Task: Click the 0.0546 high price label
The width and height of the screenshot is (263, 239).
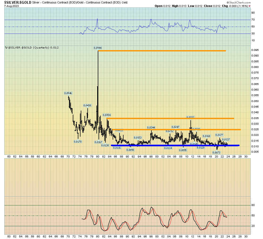Action: pyautogui.click(x=68, y=93)
